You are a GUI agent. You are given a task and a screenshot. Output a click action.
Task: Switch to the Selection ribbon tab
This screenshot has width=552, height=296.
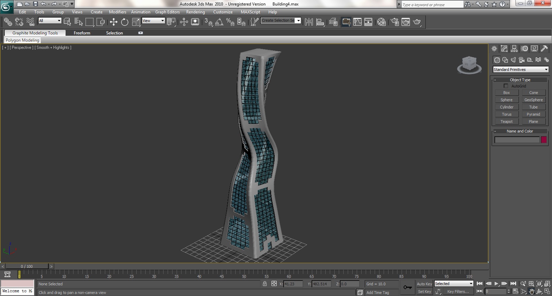114,33
